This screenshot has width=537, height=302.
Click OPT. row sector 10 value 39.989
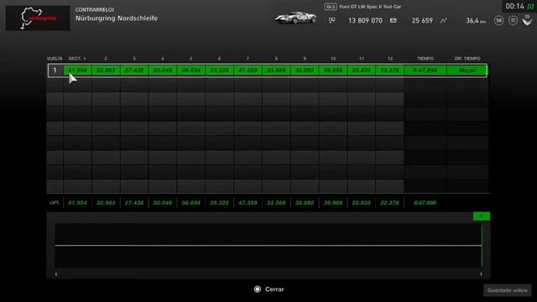[x=333, y=203]
